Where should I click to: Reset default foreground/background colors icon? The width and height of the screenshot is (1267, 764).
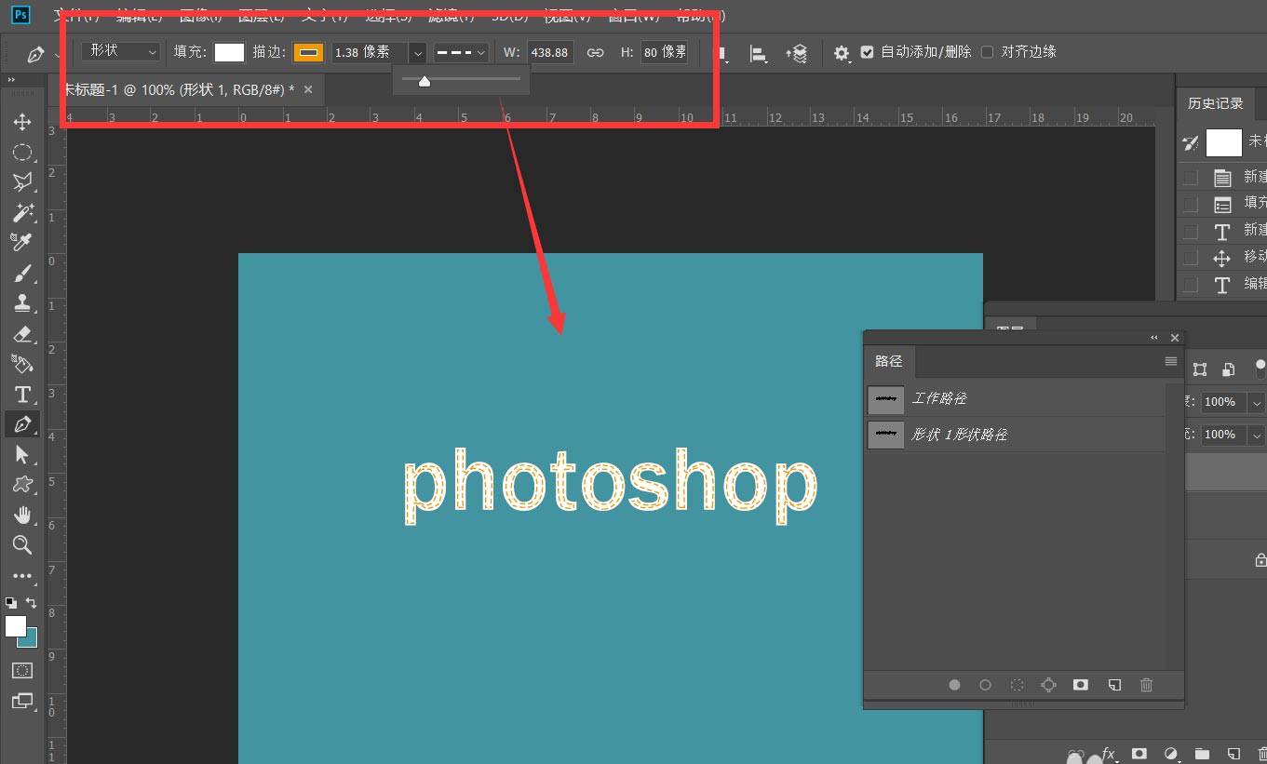(x=10, y=602)
